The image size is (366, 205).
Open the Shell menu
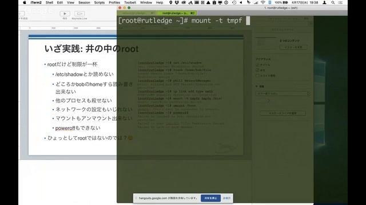[x=49, y=2]
